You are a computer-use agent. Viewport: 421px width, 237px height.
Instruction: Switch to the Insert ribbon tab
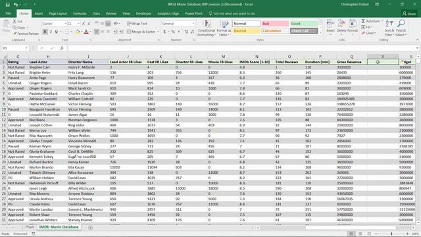39,13
